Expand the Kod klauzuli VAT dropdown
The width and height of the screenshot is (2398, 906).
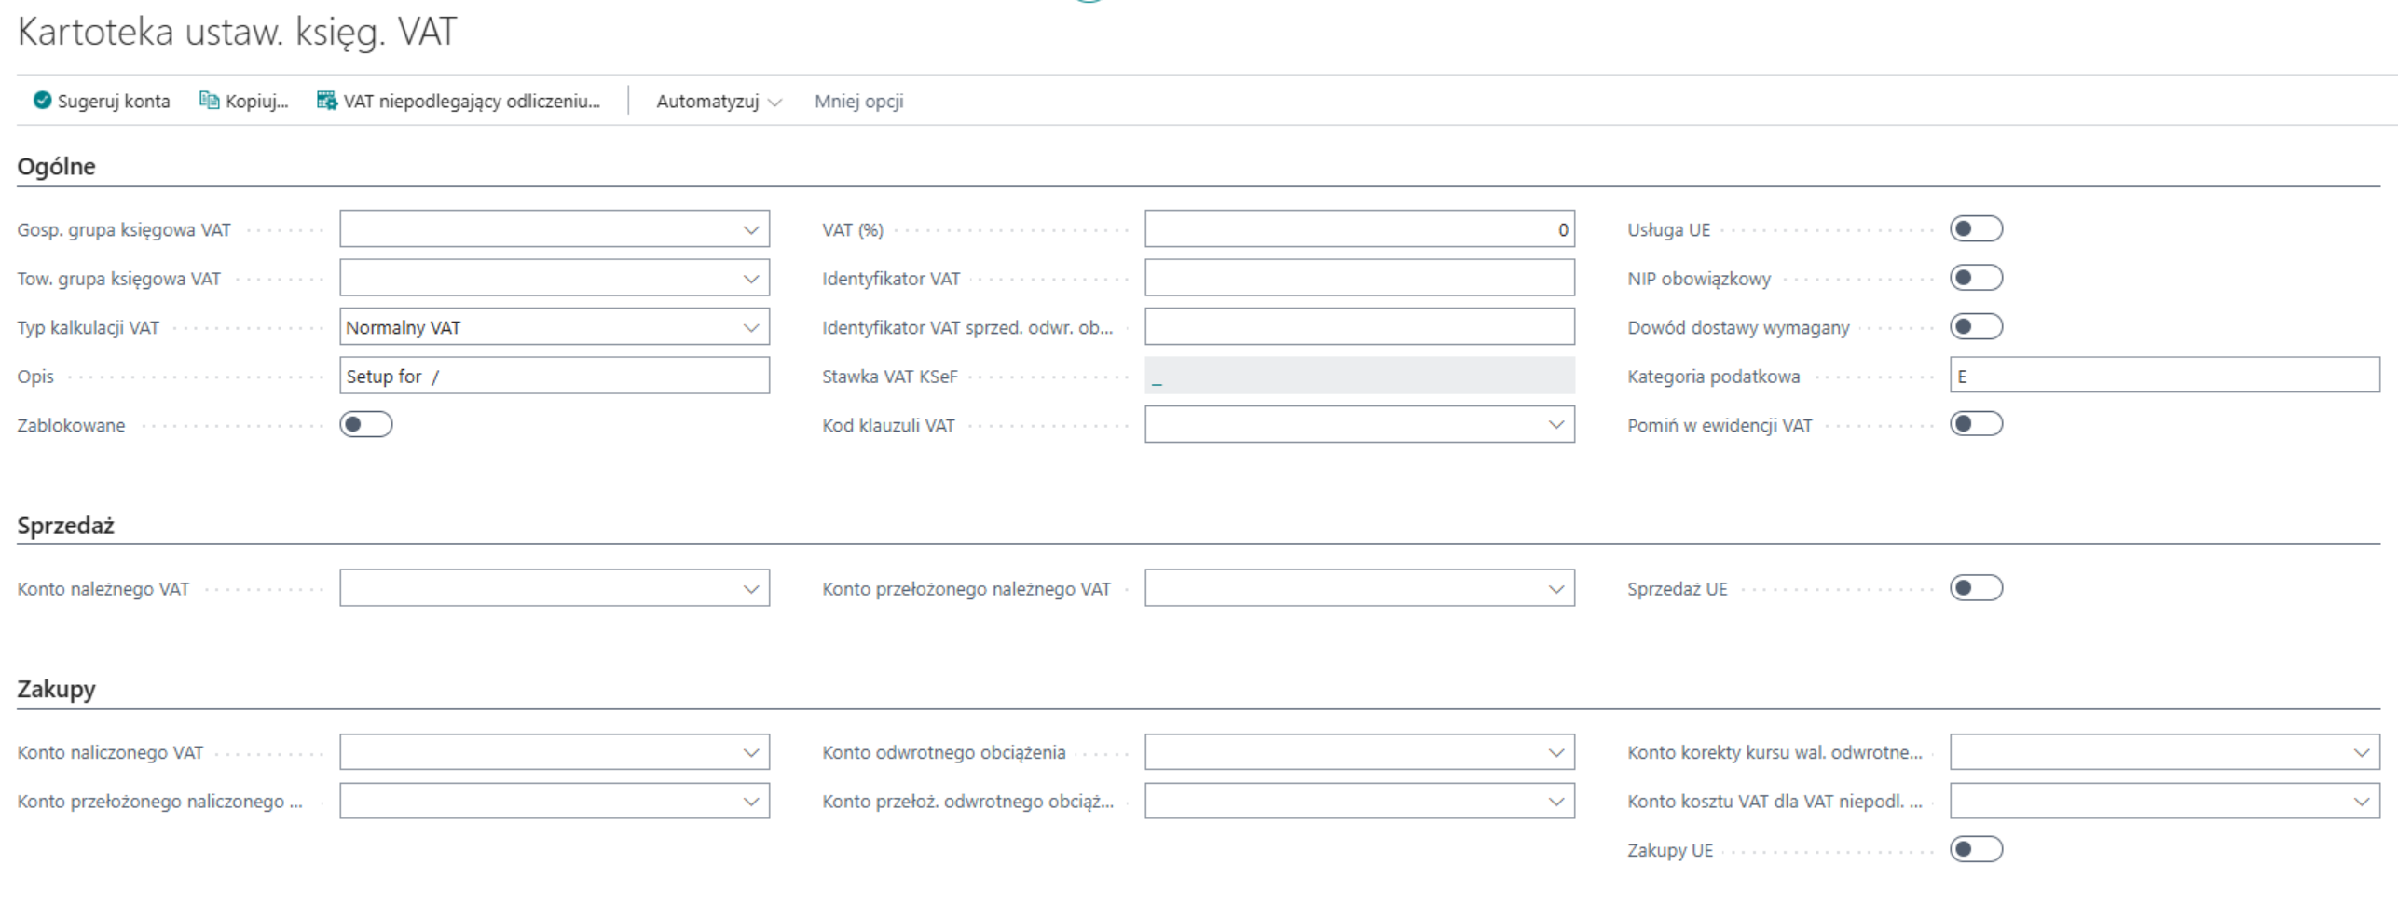pyautogui.click(x=1555, y=425)
